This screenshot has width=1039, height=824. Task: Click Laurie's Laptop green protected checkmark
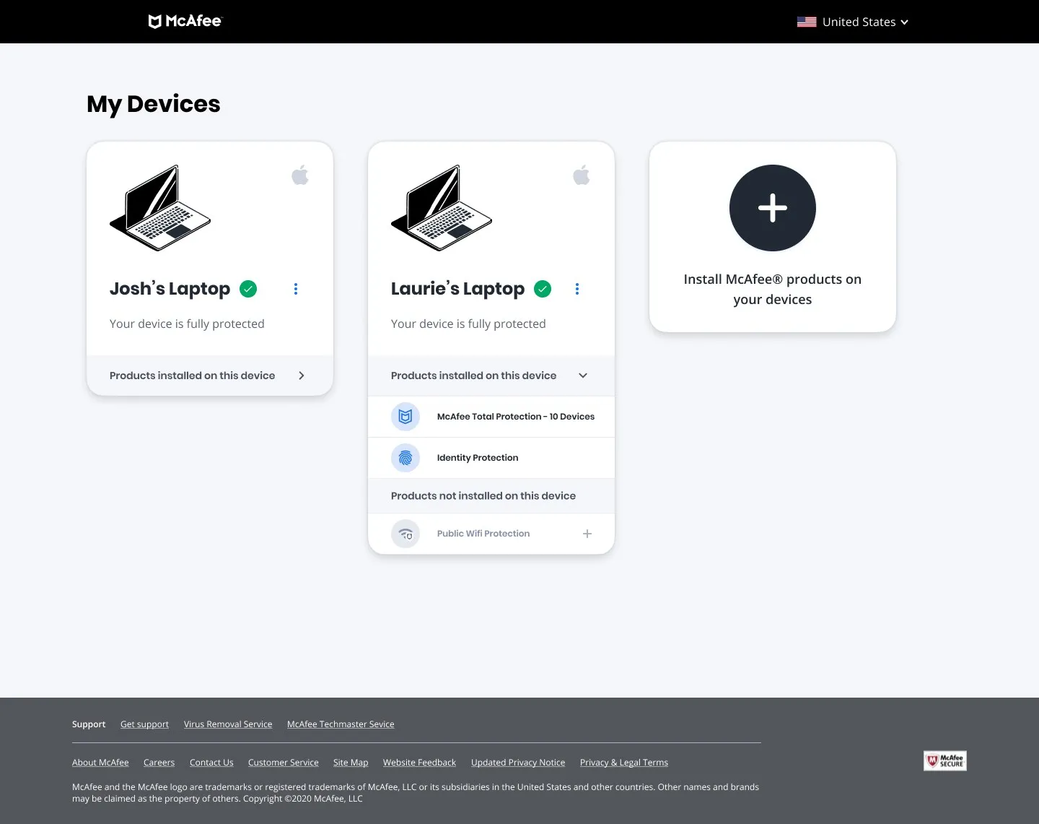tap(543, 289)
